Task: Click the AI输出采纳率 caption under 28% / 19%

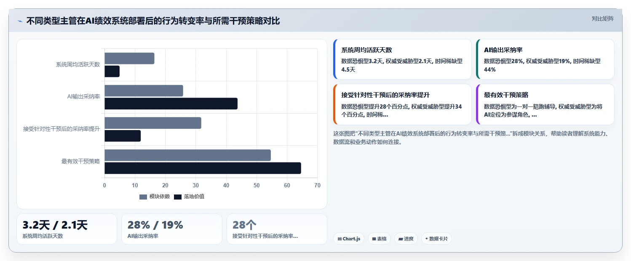Action: 143,236
